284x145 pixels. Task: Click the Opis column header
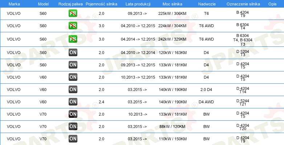(x=272, y=4)
